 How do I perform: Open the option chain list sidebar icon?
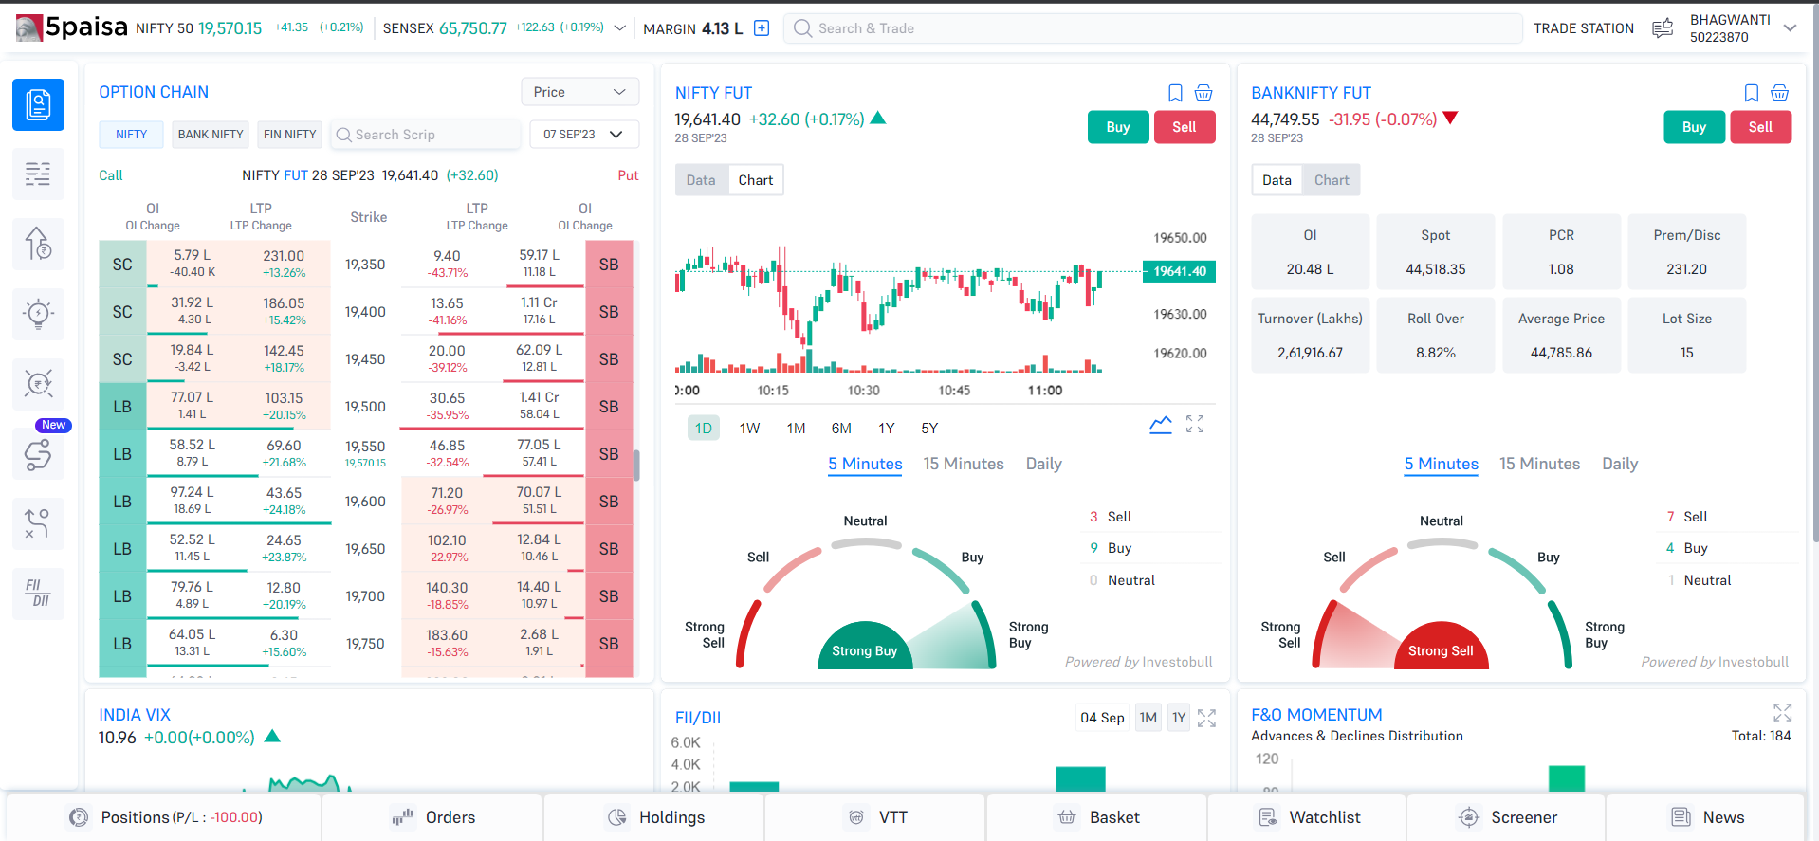[x=38, y=174]
